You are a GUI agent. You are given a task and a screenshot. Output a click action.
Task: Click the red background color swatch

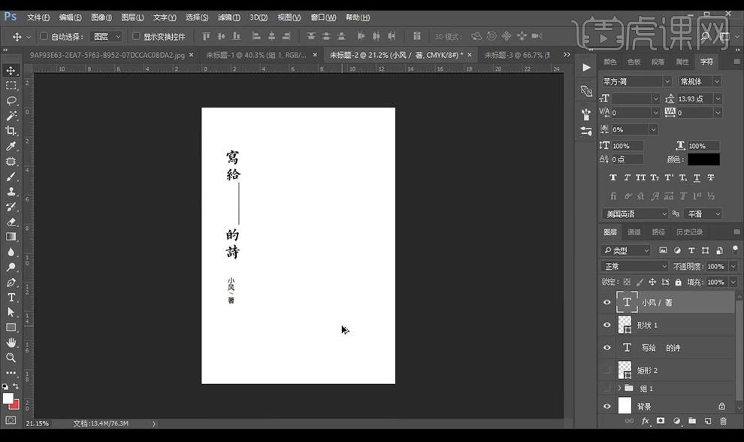(x=15, y=405)
